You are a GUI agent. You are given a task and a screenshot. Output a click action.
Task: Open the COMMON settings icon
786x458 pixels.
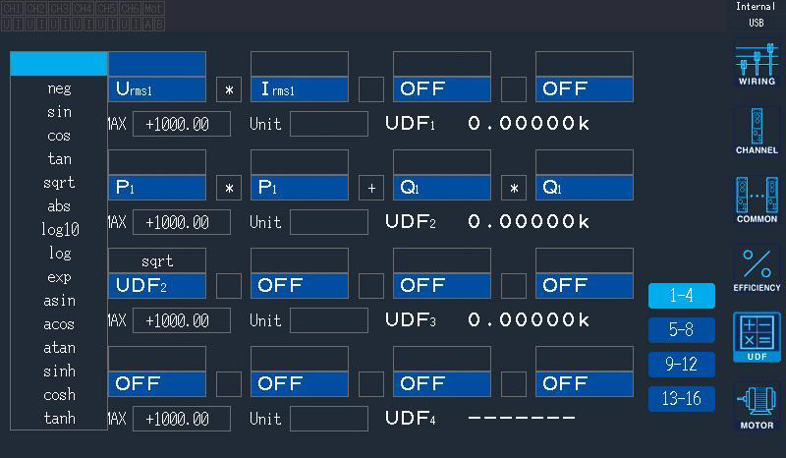pos(757,200)
